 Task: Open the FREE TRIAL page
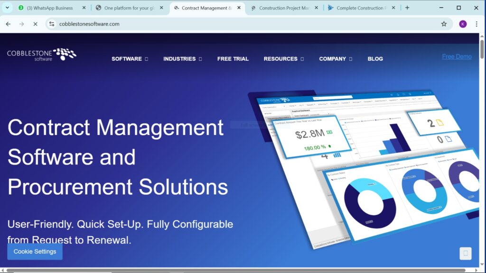[x=233, y=59]
